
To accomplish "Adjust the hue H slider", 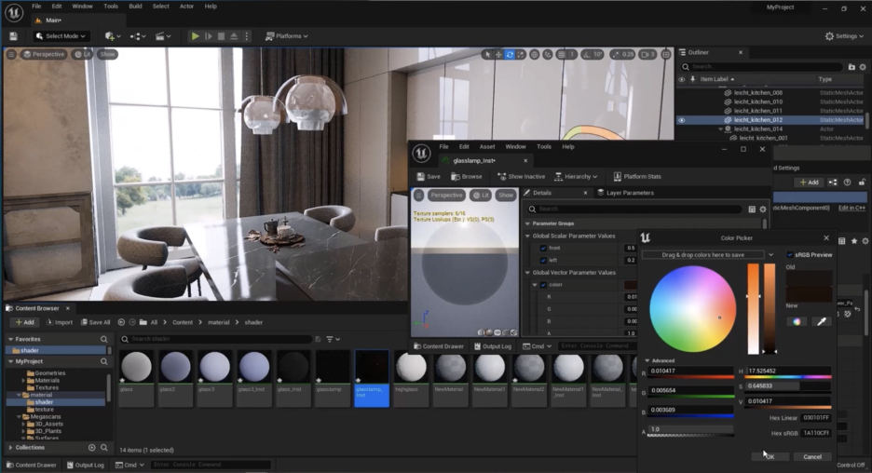I will tap(788, 372).
